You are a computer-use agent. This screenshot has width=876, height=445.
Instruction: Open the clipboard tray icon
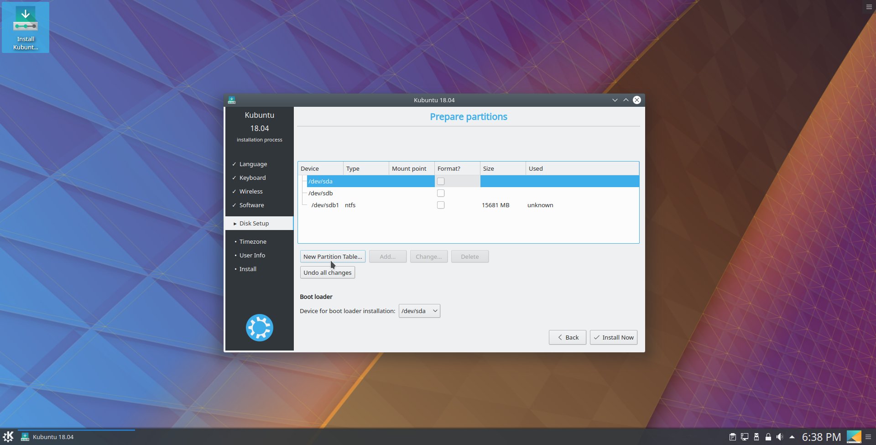point(733,437)
